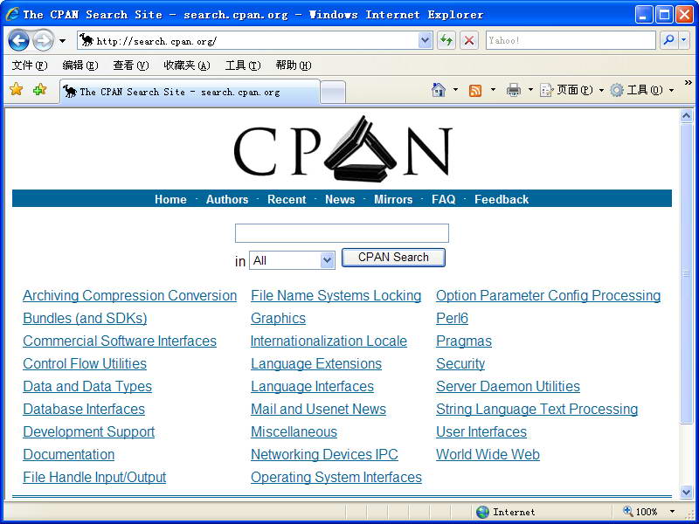Click the Print icon

[x=514, y=91]
